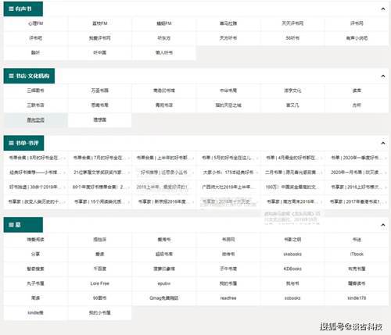Viewport: 391px width, 335px height.
Task: Go to 天方听书
Action: coord(228,38)
